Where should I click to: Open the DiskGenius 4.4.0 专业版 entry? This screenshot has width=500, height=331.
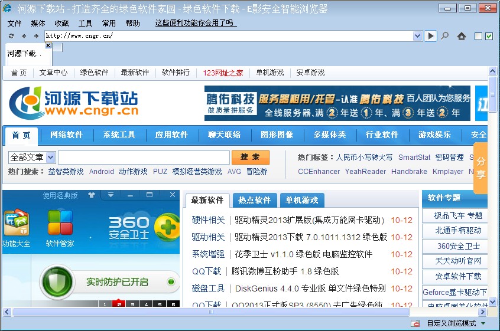coord(310,289)
